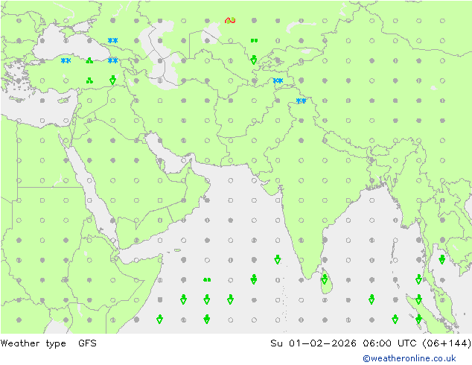
Task: Click the shower arrow in the Gulf of Thailand
Action: [442, 259]
